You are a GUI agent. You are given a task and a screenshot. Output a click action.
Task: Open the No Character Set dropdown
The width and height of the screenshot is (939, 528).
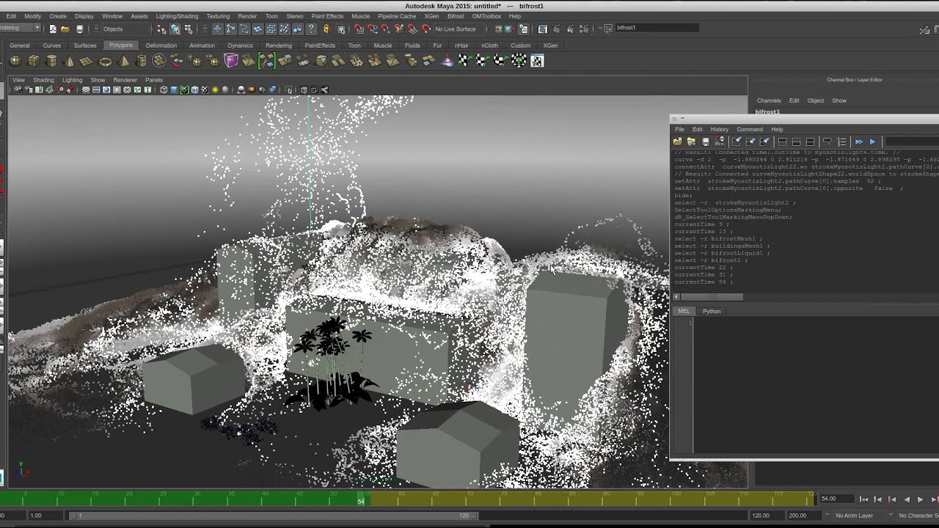[x=918, y=516]
